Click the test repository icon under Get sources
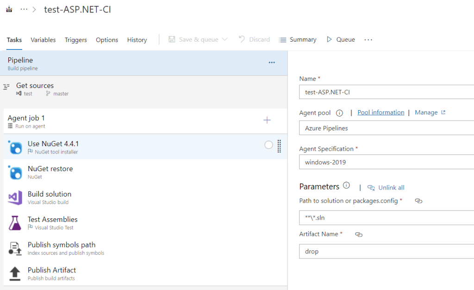The image size is (474, 290). 19,93
